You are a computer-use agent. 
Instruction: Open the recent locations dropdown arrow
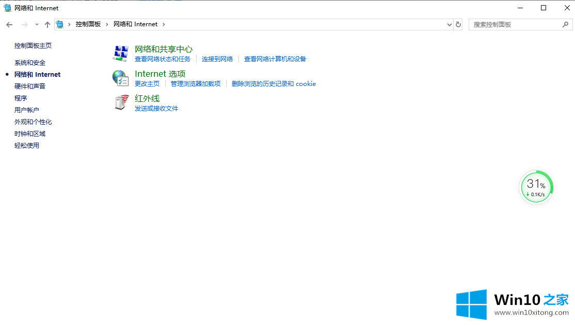pos(37,25)
